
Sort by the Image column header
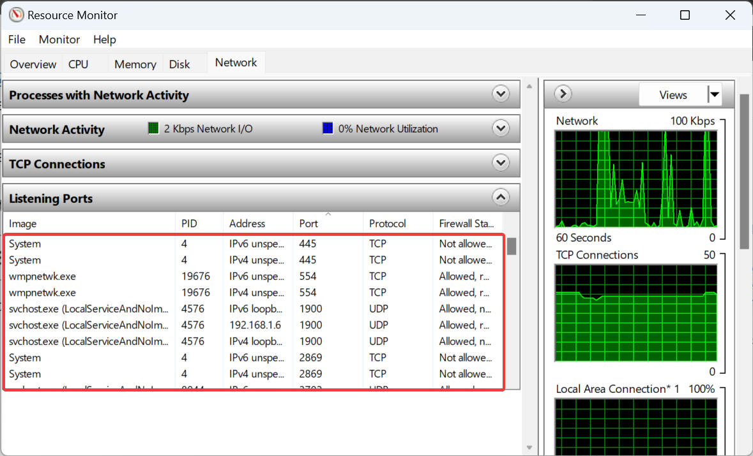(89, 223)
